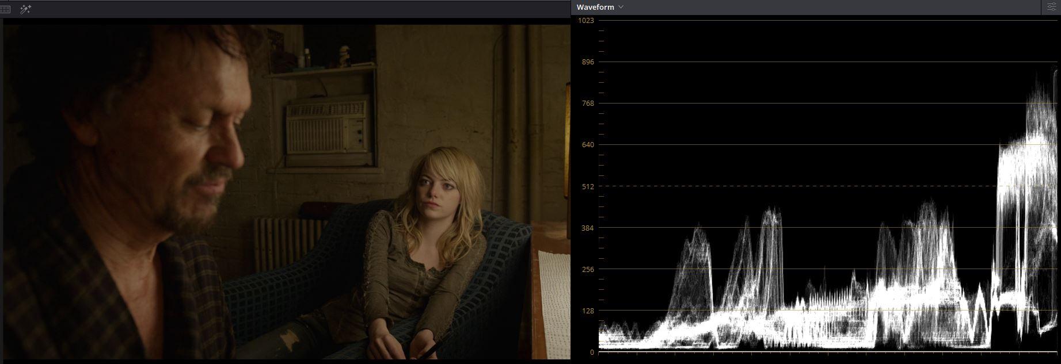The width and height of the screenshot is (1061, 364).
Task: Click the 256 scale label
Action: pyautogui.click(x=588, y=269)
